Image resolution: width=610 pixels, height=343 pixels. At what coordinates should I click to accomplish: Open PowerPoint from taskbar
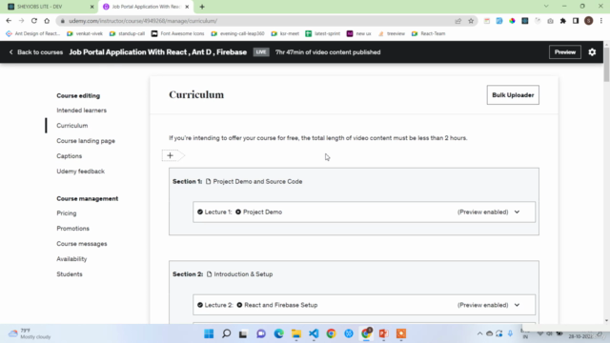(383, 333)
